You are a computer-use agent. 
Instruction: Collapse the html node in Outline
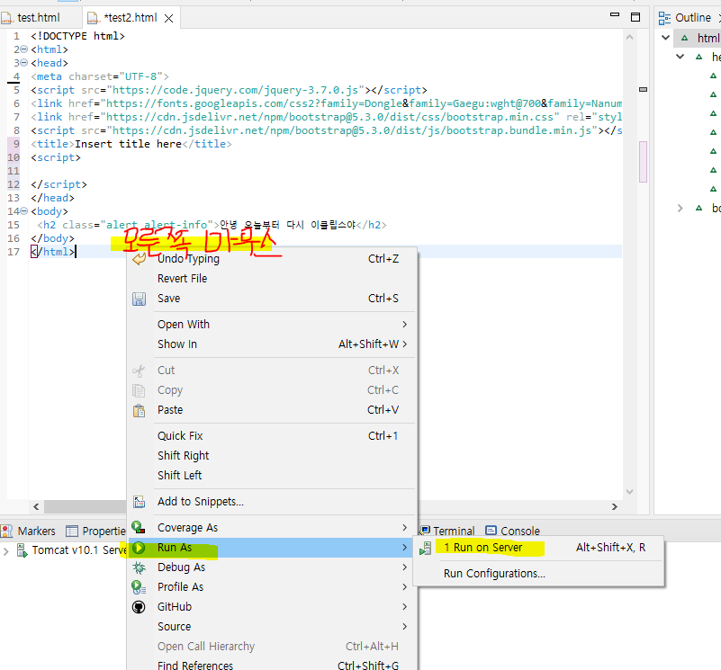(x=665, y=37)
